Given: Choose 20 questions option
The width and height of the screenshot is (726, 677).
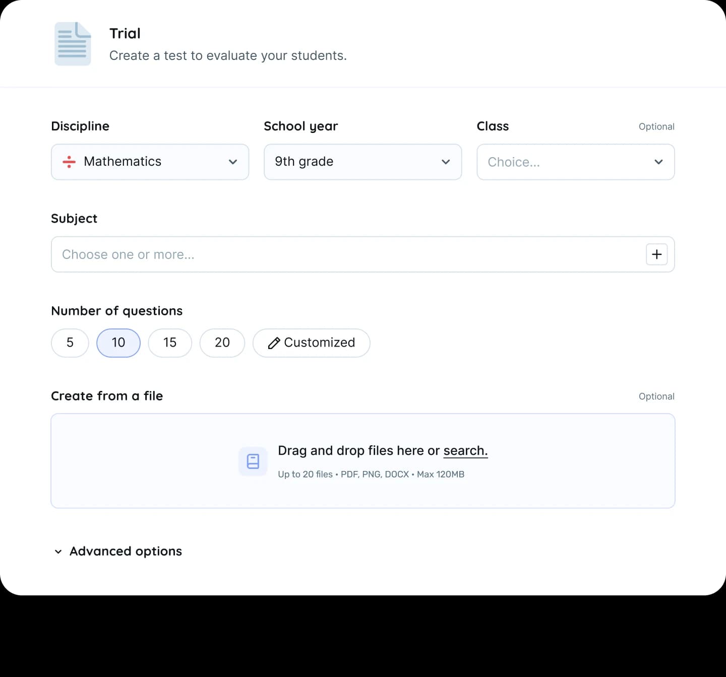Looking at the screenshot, I should (x=222, y=343).
